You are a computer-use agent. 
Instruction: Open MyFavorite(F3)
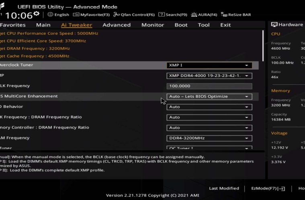click(x=92, y=14)
